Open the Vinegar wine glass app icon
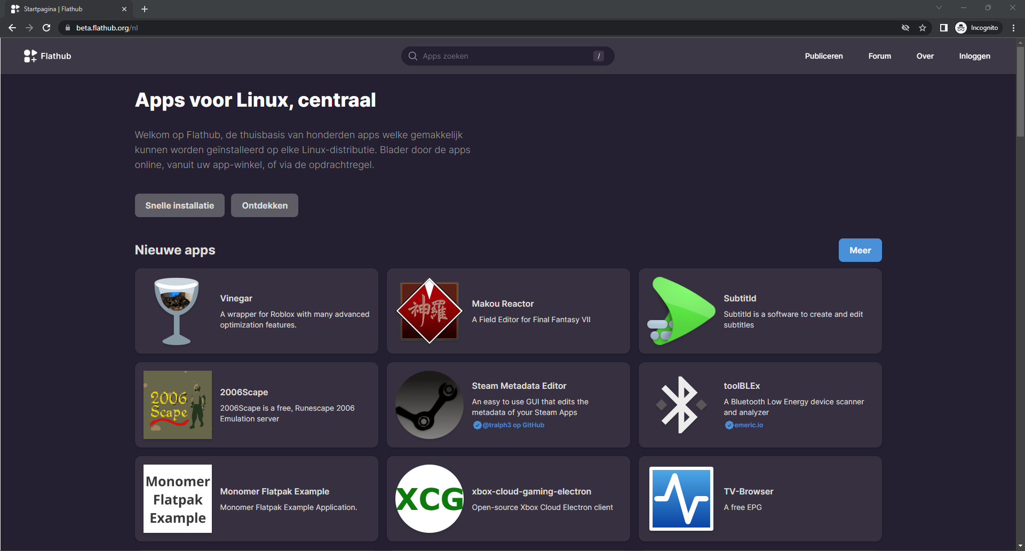The height and width of the screenshot is (551, 1025). point(177,311)
